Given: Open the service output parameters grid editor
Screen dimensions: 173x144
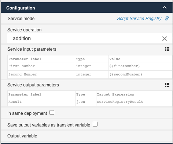Looking at the screenshot, I should tap(167, 85).
